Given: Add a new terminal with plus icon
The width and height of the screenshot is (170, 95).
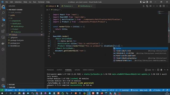Looking at the screenshot, I should pos(153,70).
